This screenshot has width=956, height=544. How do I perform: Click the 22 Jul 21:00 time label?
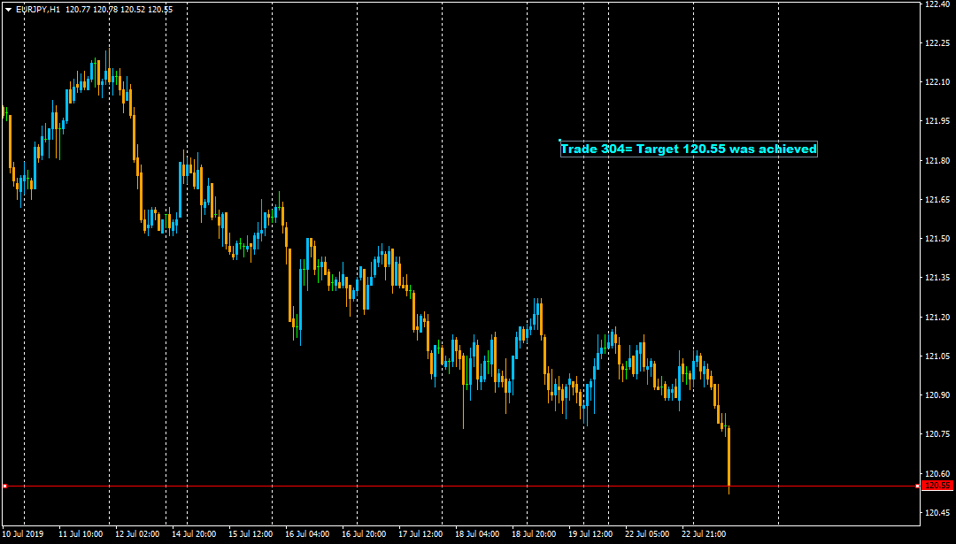click(705, 533)
